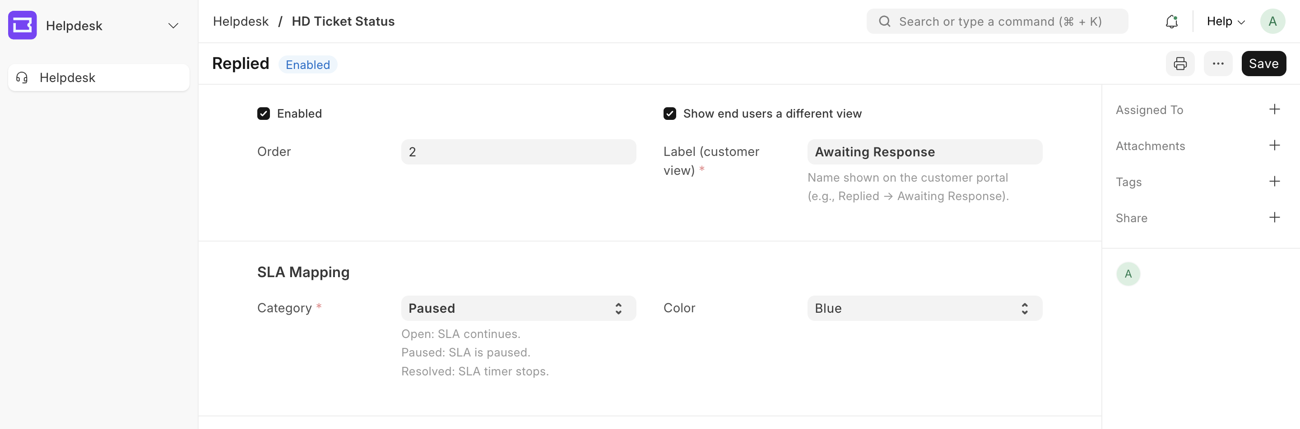Click the Order input field
Screen dimensions: 1300x429
518,152
